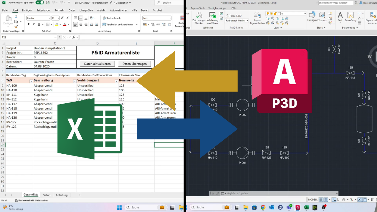Switch to the Formeln ribbon tab
The width and height of the screenshot is (377, 212).
59,10
